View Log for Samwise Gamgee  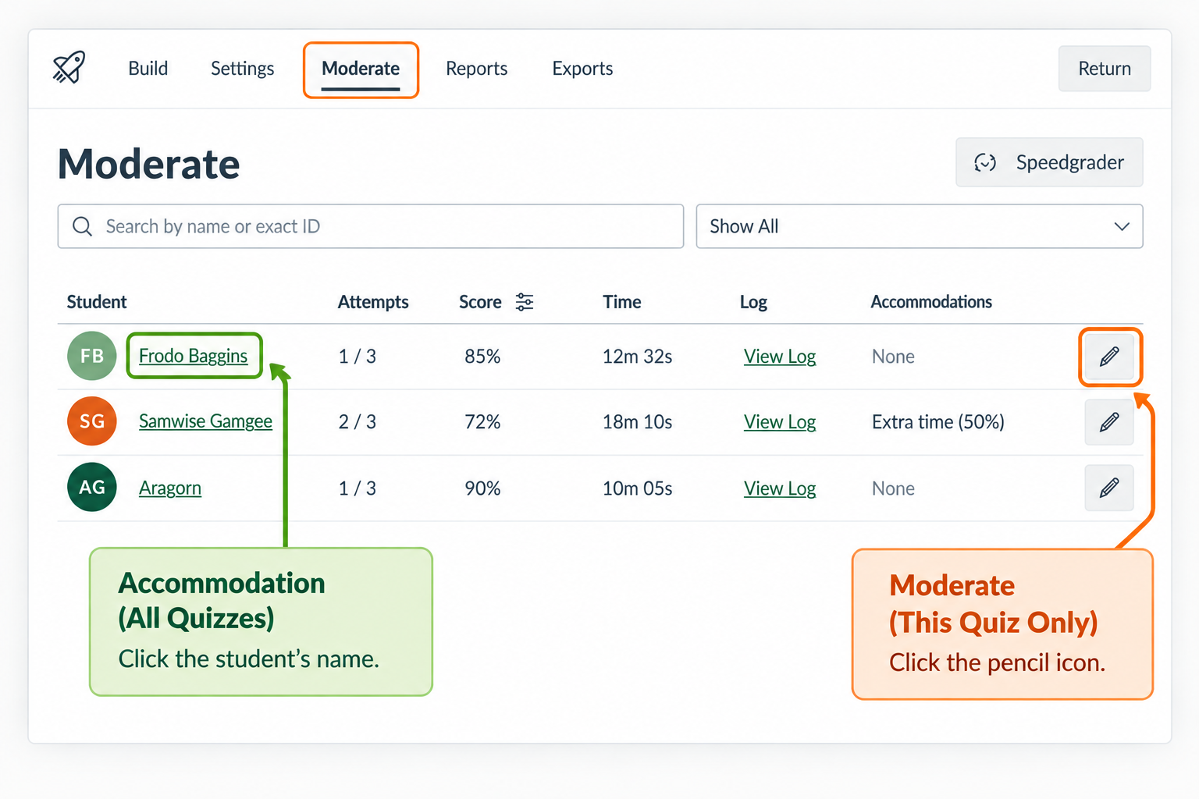point(780,422)
